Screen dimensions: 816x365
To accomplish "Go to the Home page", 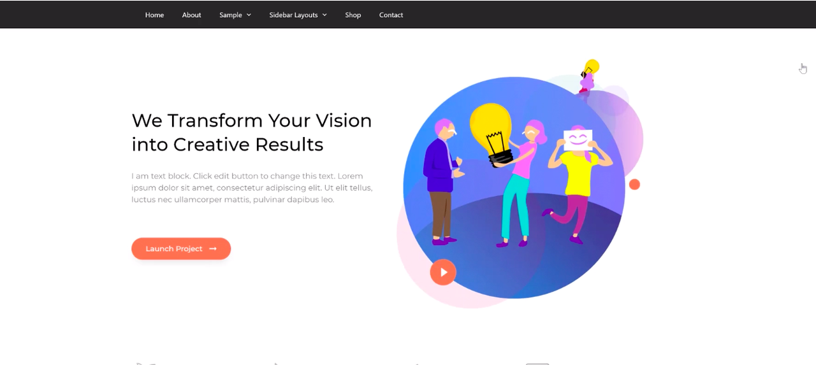I will tap(154, 15).
